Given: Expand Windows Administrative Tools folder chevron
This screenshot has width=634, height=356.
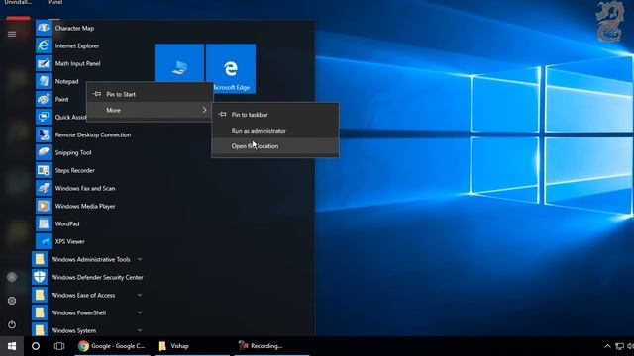Looking at the screenshot, I should pos(140,259).
